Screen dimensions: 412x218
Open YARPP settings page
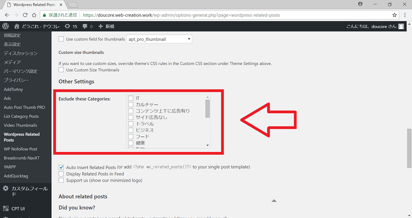tap(10, 167)
